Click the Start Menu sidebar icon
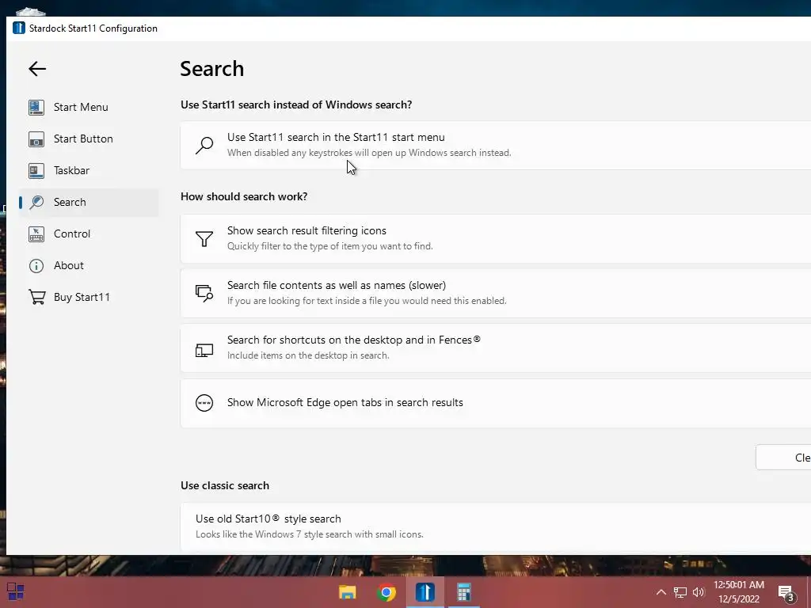 tap(36, 107)
